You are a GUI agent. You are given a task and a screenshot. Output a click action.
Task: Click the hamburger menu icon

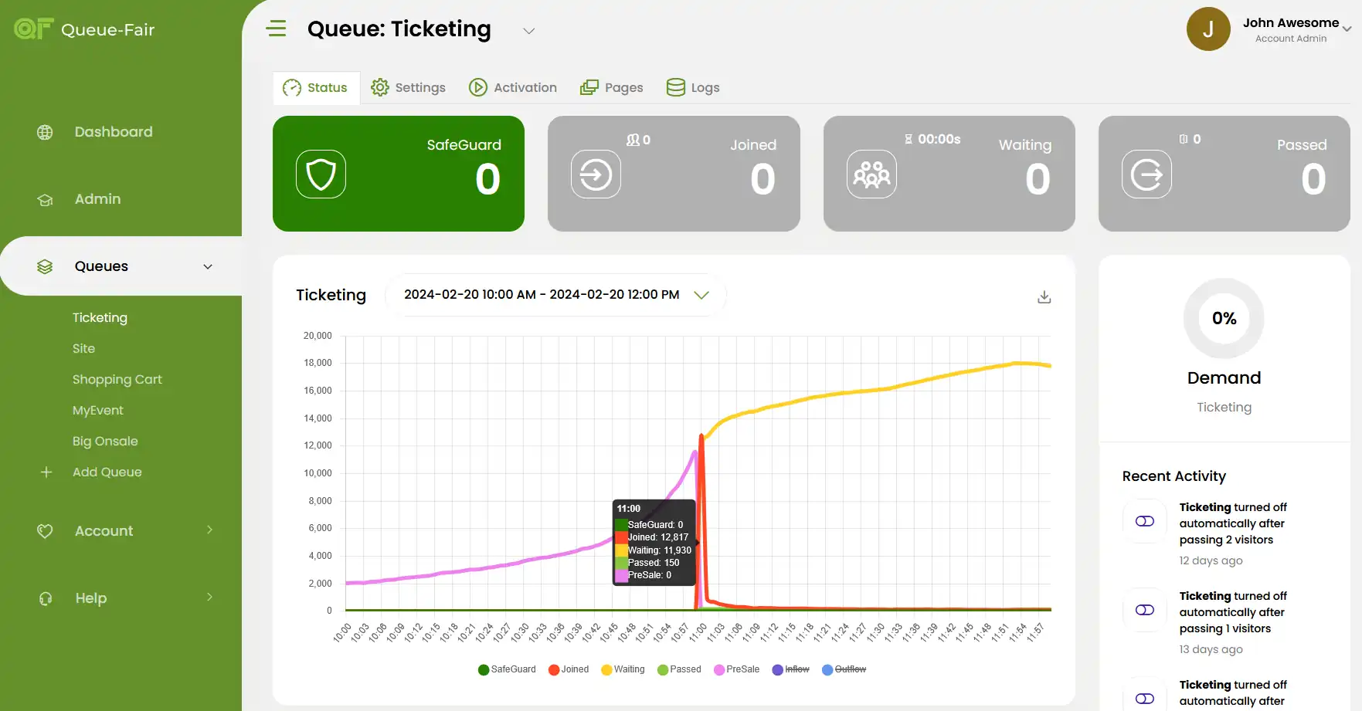pyautogui.click(x=276, y=29)
